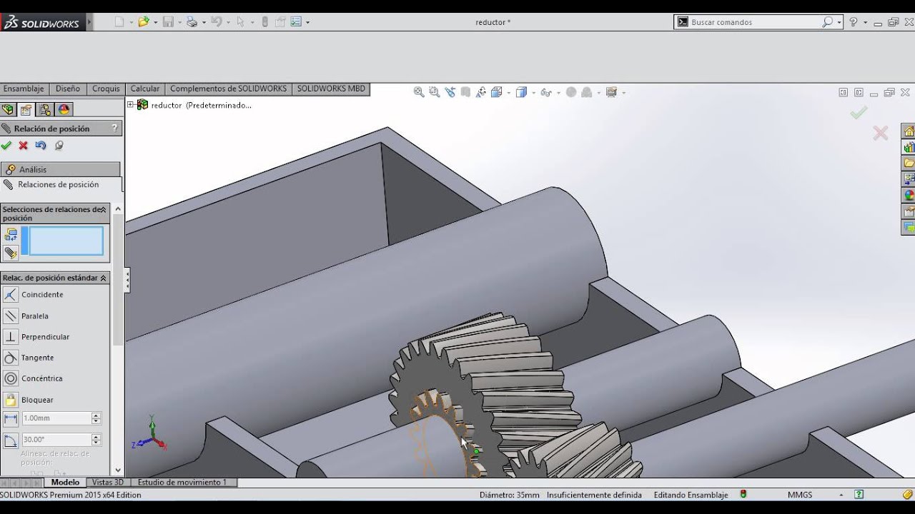915x514 pixels.
Task: Collapse the Selecciones de relaciones section
Action: (103, 210)
